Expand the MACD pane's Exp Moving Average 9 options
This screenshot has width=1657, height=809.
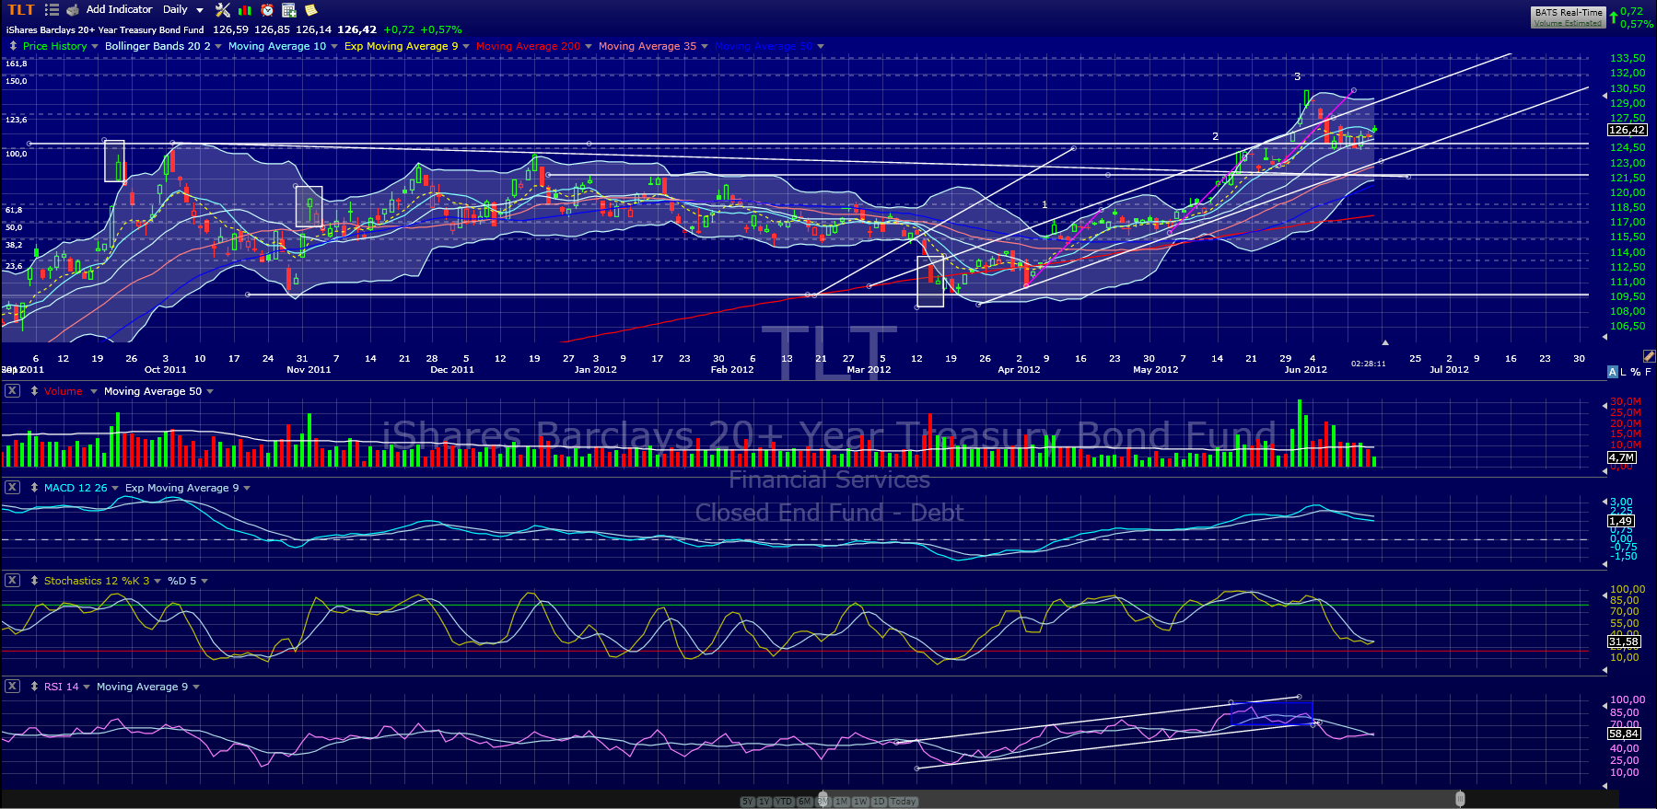[247, 488]
